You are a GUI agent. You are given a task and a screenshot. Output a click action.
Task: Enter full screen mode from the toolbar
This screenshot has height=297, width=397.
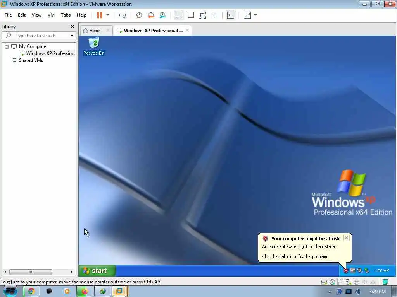202,15
